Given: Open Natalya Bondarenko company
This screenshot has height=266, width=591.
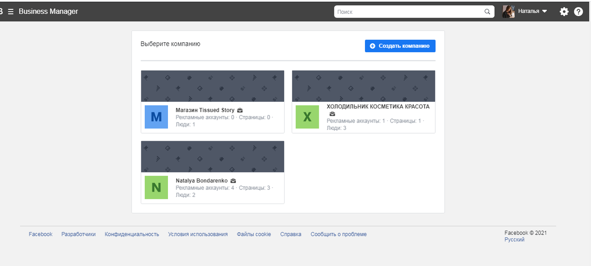Looking at the screenshot, I should (x=201, y=181).
